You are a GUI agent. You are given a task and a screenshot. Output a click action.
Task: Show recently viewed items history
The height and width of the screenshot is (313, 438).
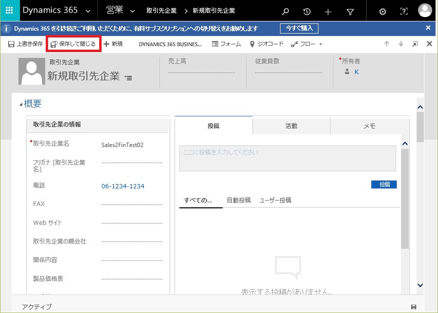tap(307, 12)
